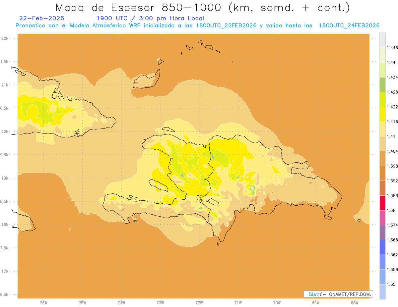398x307 pixels.
Task: Click the green legend swatch between 1.428 and 1.434
Action: click(x=382, y=84)
